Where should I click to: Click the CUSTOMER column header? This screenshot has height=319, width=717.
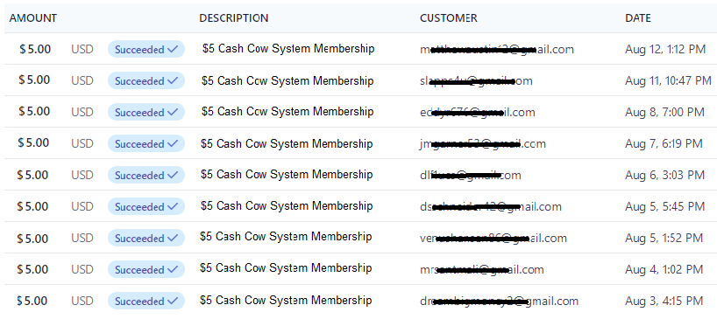coord(449,18)
